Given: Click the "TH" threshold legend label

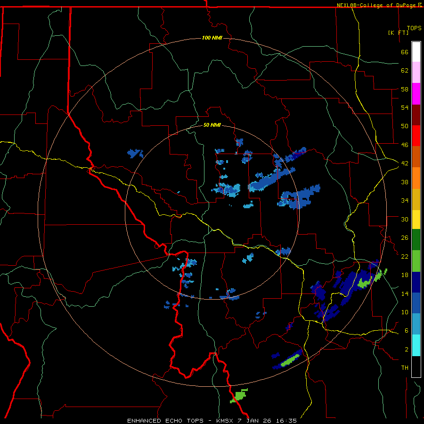Looking at the screenshot, I should coord(405,368).
